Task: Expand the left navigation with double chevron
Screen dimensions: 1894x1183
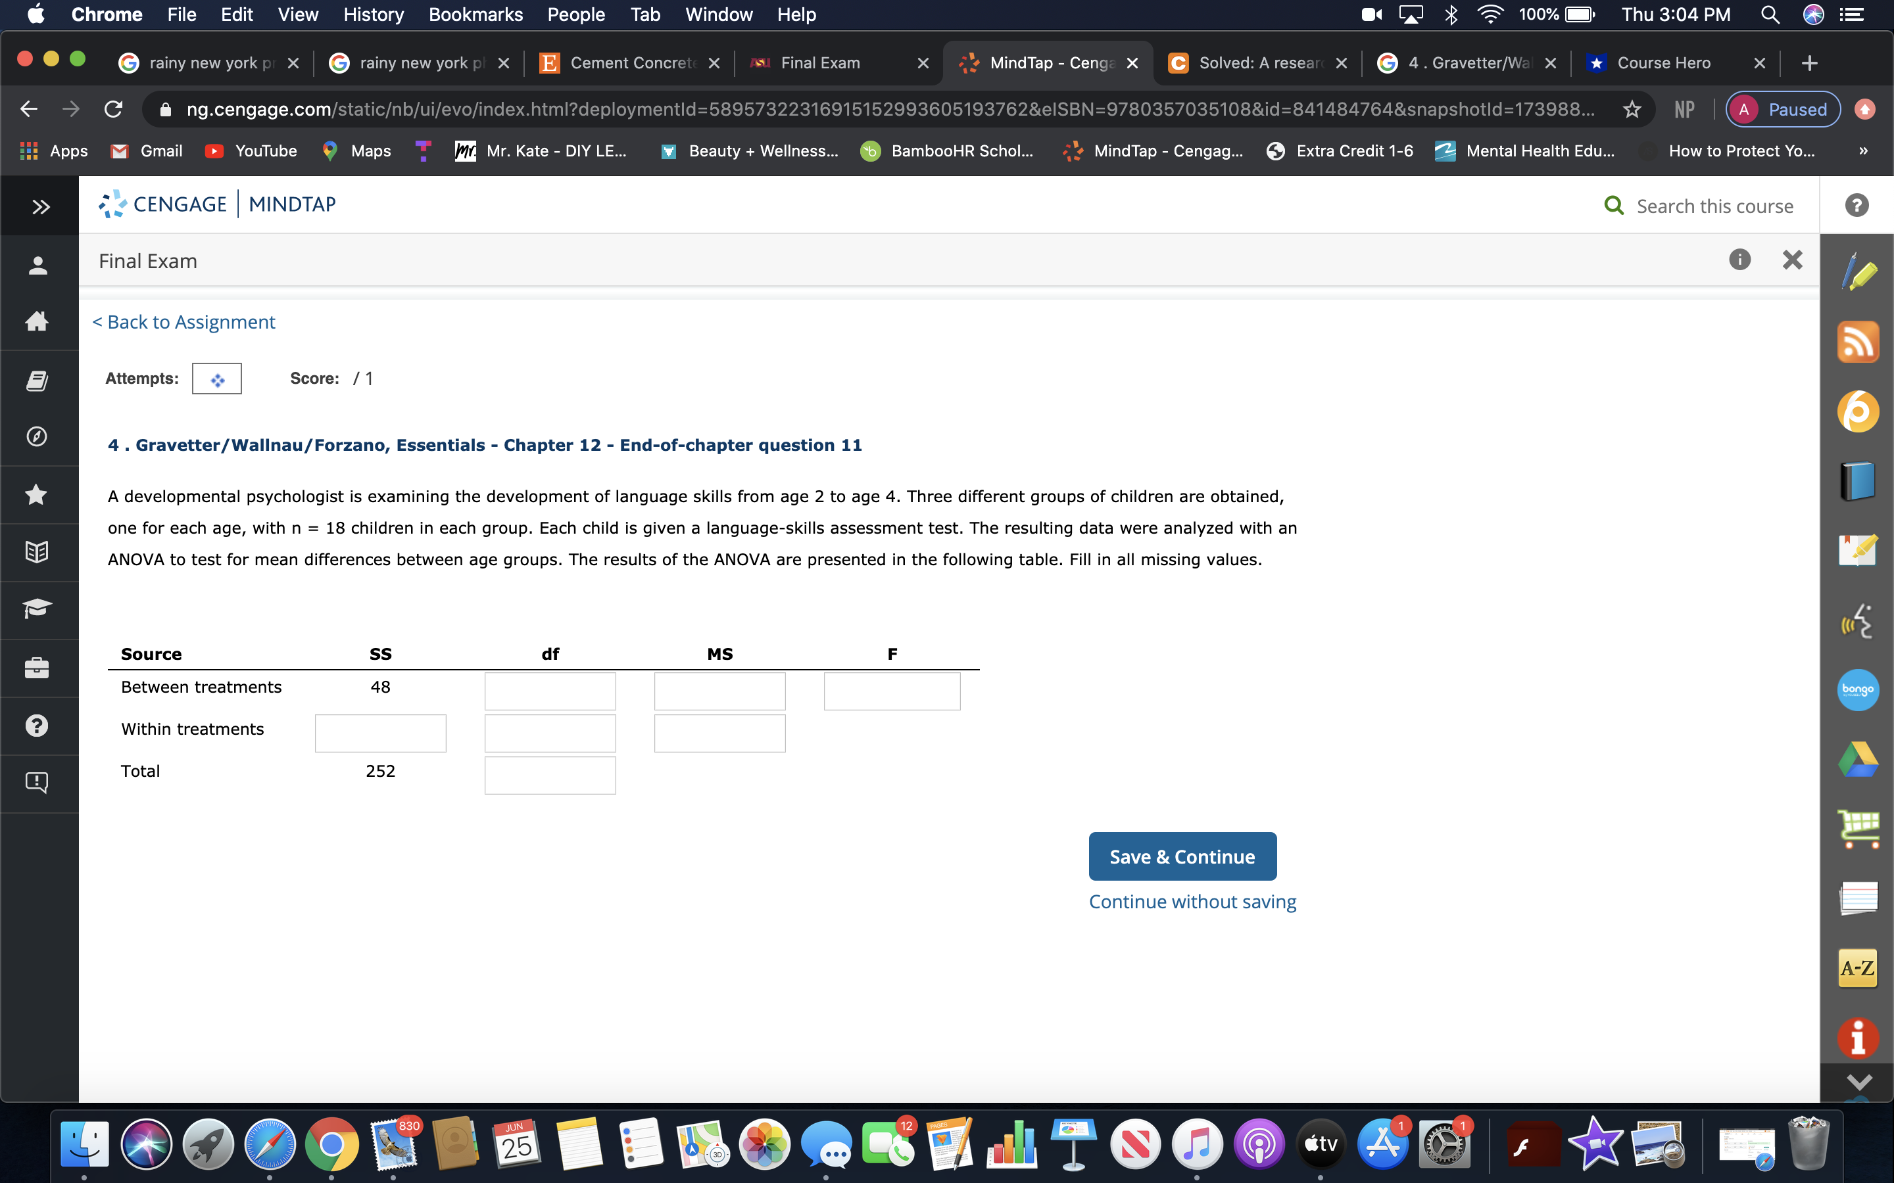Action: click(x=40, y=206)
